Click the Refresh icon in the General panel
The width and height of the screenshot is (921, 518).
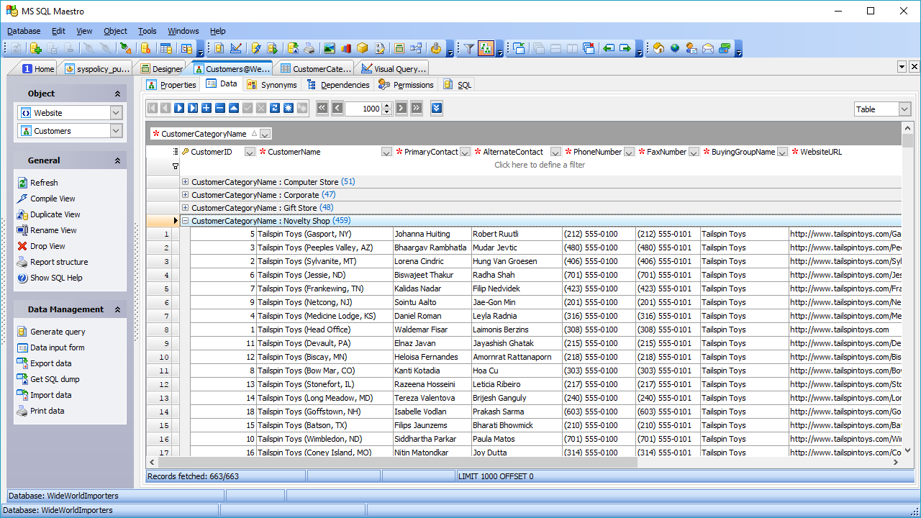(22, 183)
